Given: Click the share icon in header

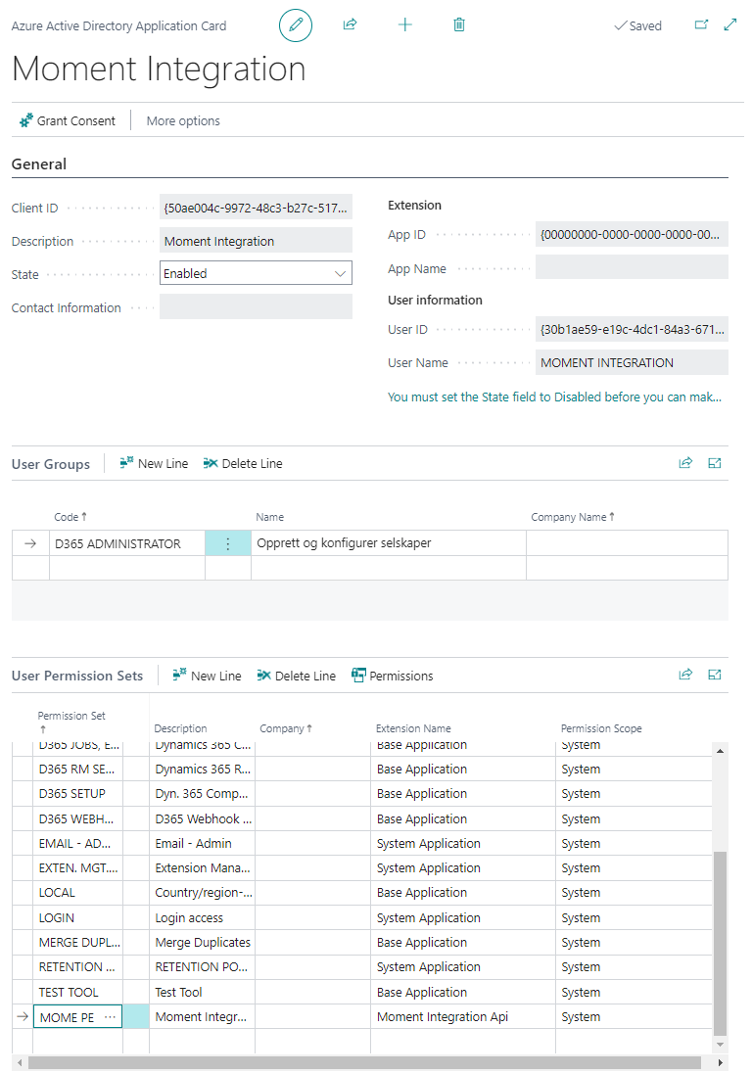Looking at the screenshot, I should coord(350,25).
